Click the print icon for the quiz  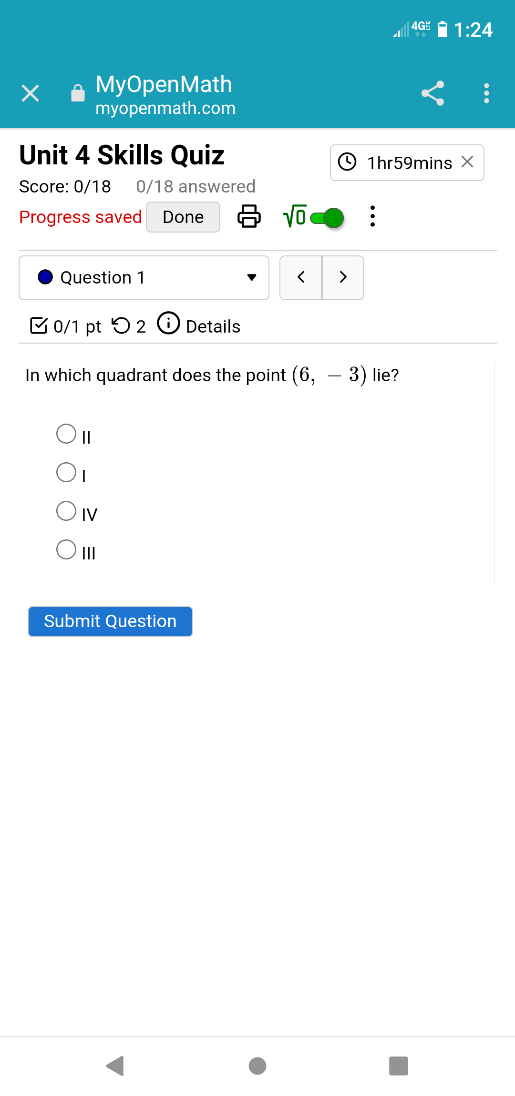(x=249, y=217)
